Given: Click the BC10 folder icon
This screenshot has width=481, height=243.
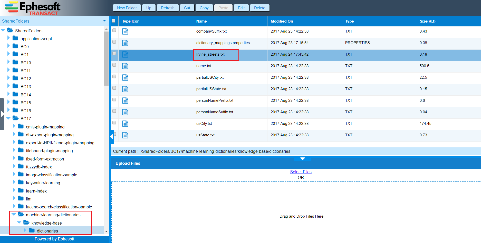Looking at the screenshot, I should coord(15,62).
